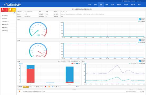
Task: Click the alert search input field
Action: 67,87
